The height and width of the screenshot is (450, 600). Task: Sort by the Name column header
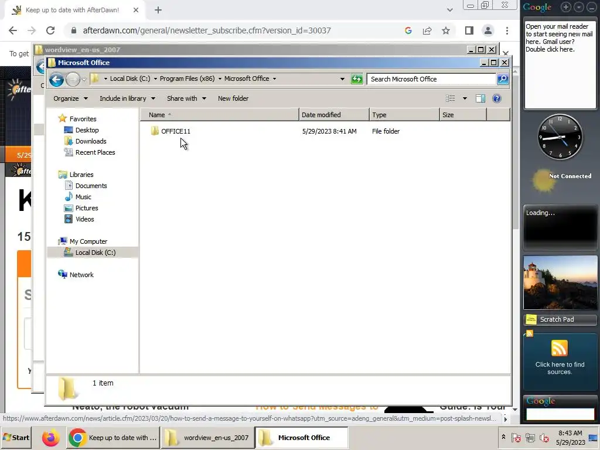(220, 115)
